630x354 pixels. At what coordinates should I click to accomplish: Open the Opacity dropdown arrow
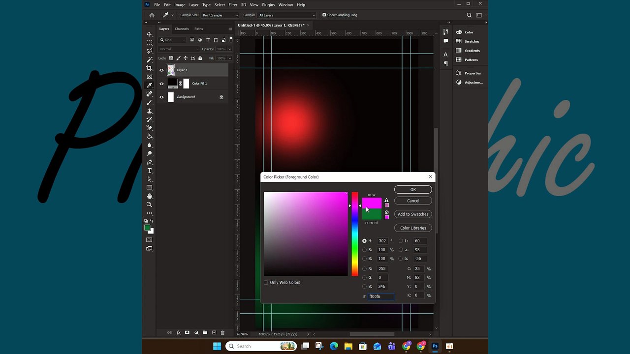pyautogui.click(x=229, y=49)
